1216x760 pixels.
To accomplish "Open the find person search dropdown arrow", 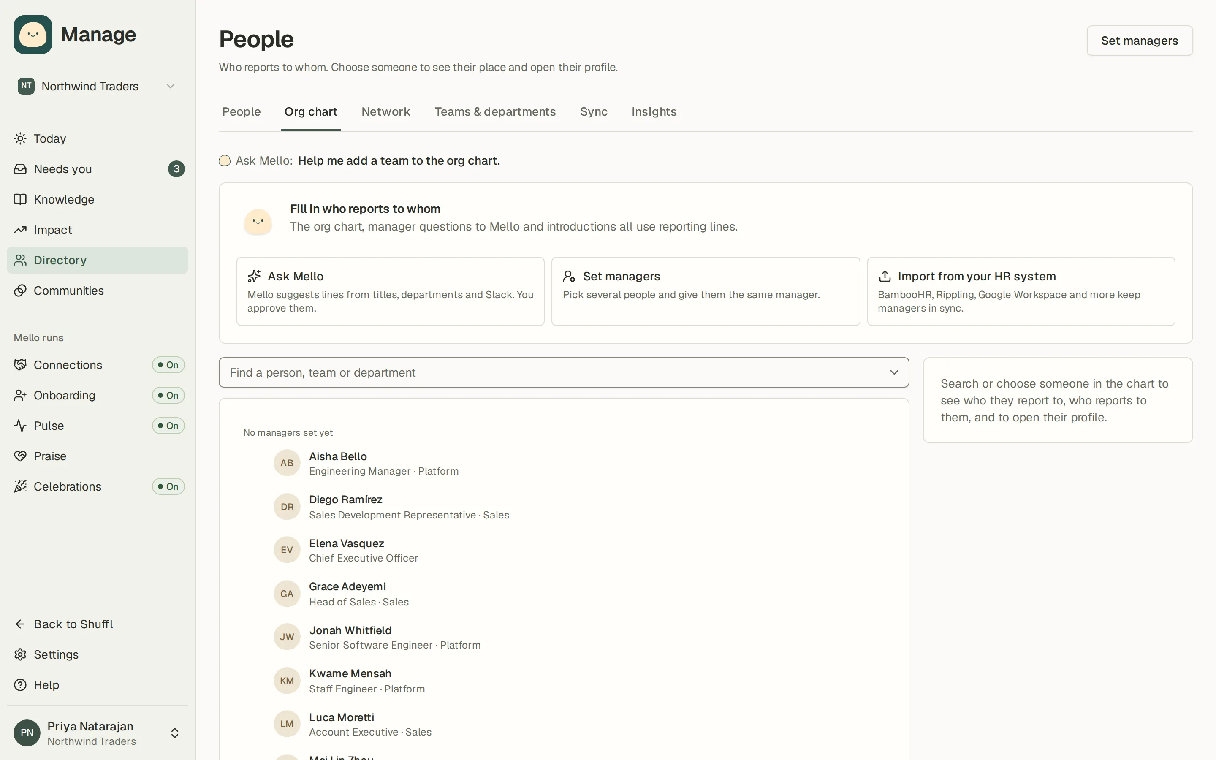I will [x=894, y=372].
